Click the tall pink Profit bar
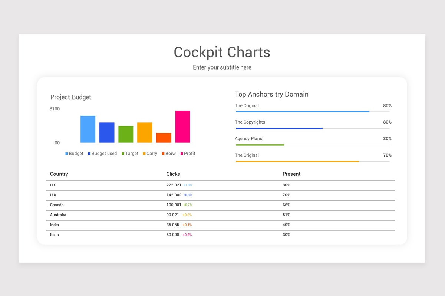 coord(182,127)
